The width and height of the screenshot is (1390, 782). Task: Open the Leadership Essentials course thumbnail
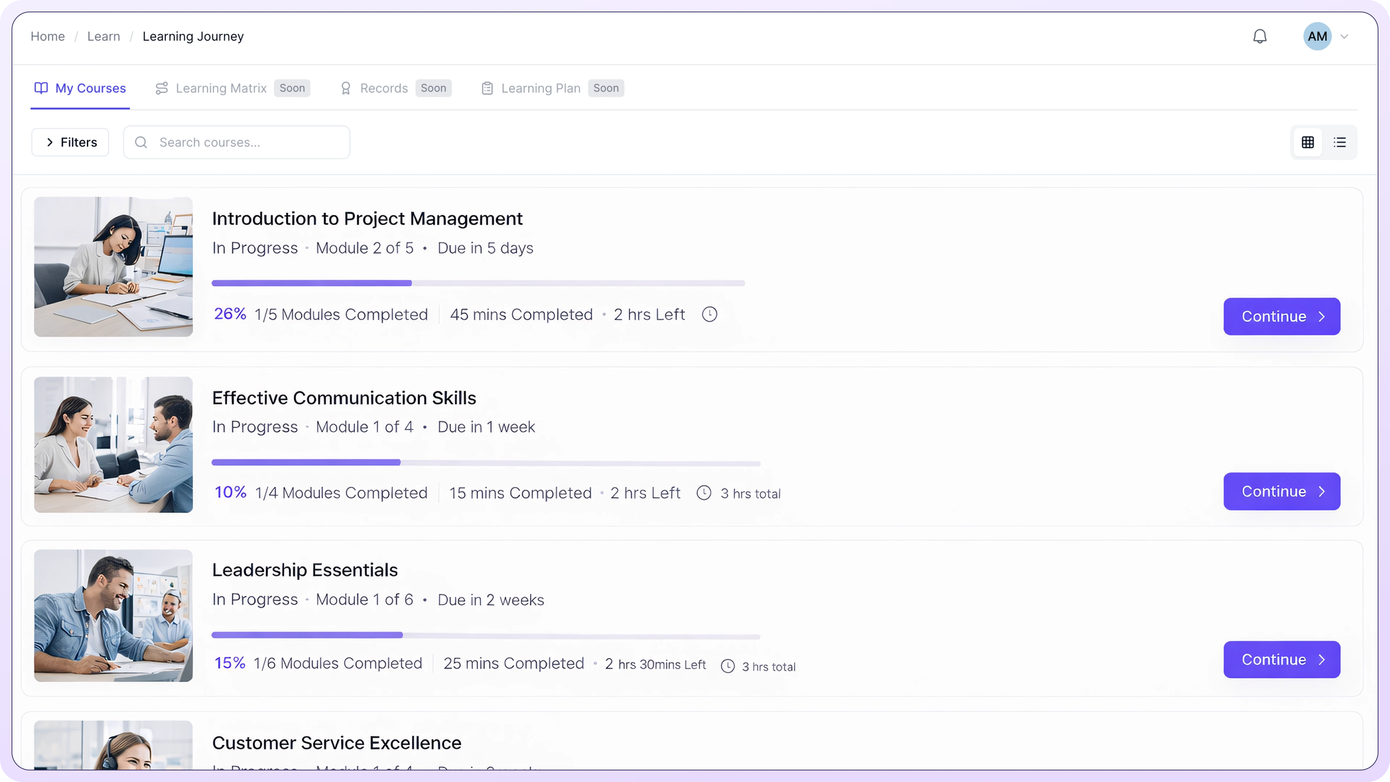pos(113,615)
